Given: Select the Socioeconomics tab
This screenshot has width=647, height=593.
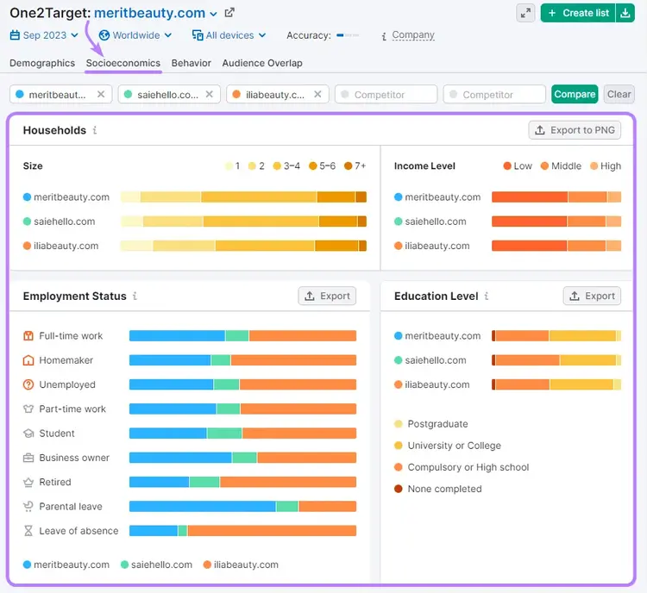Looking at the screenshot, I should [123, 63].
